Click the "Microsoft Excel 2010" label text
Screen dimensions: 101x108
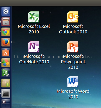click(x=34, y=29)
